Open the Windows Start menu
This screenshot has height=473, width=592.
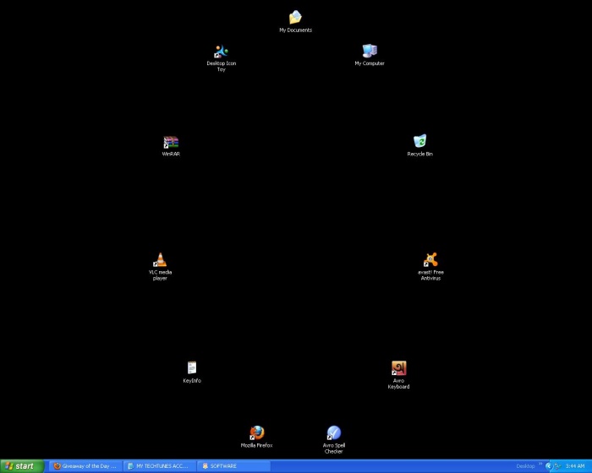(x=22, y=466)
